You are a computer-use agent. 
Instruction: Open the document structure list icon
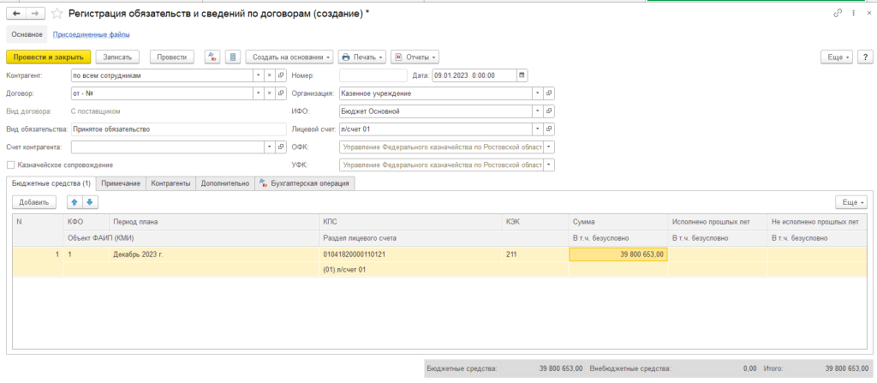pos(233,57)
